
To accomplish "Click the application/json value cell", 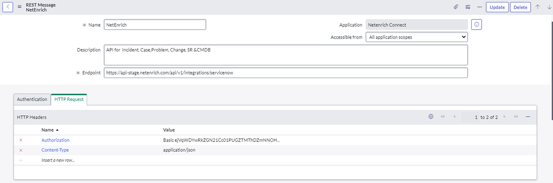I will pyautogui.click(x=179, y=150).
